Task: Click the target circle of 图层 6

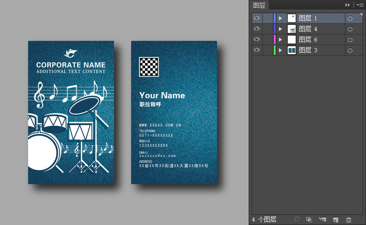Action: (x=350, y=40)
